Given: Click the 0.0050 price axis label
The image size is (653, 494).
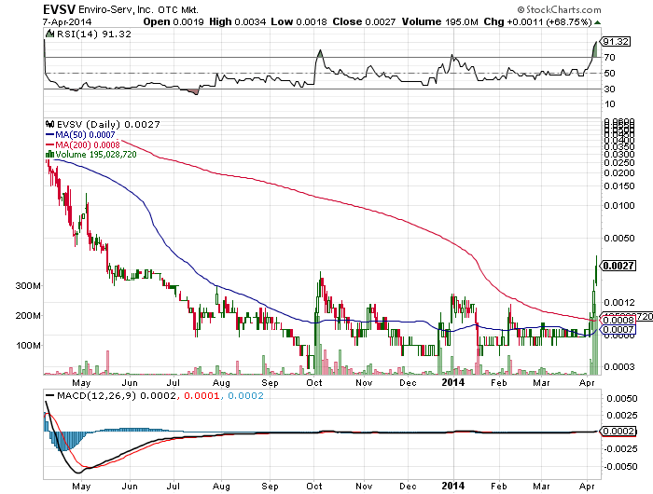Looking at the screenshot, I should pos(619,238).
